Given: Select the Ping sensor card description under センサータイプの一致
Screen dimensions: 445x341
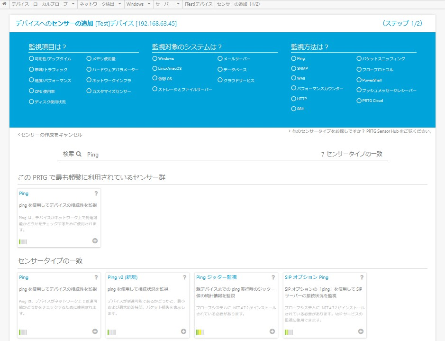Looking at the screenshot, I should 58,289.
